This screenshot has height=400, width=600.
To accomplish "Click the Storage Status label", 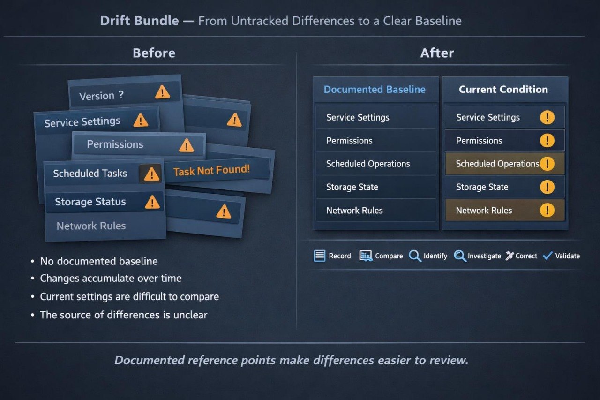I will point(90,202).
